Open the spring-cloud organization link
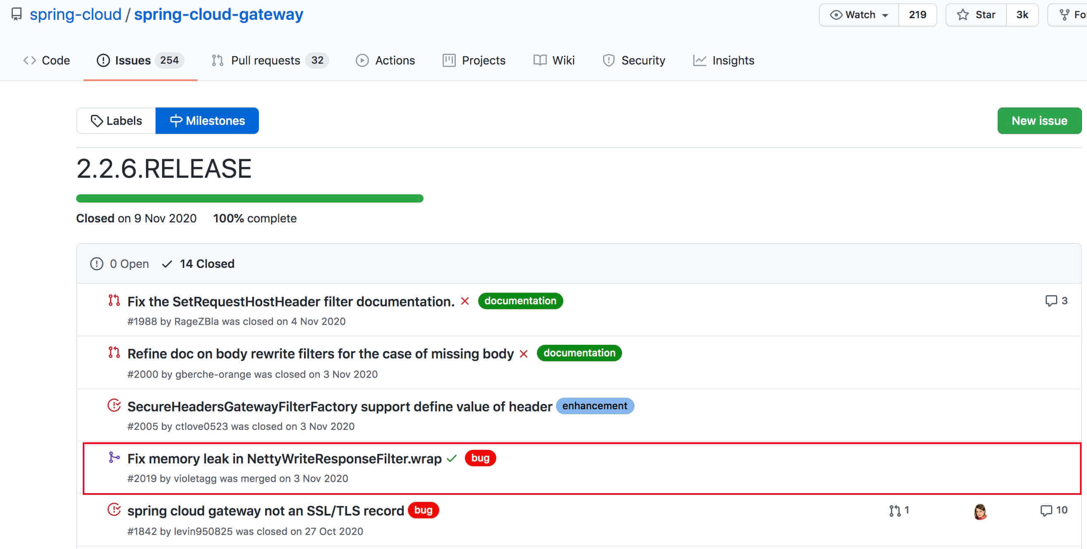 pyautogui.click(x=76, y=14)
